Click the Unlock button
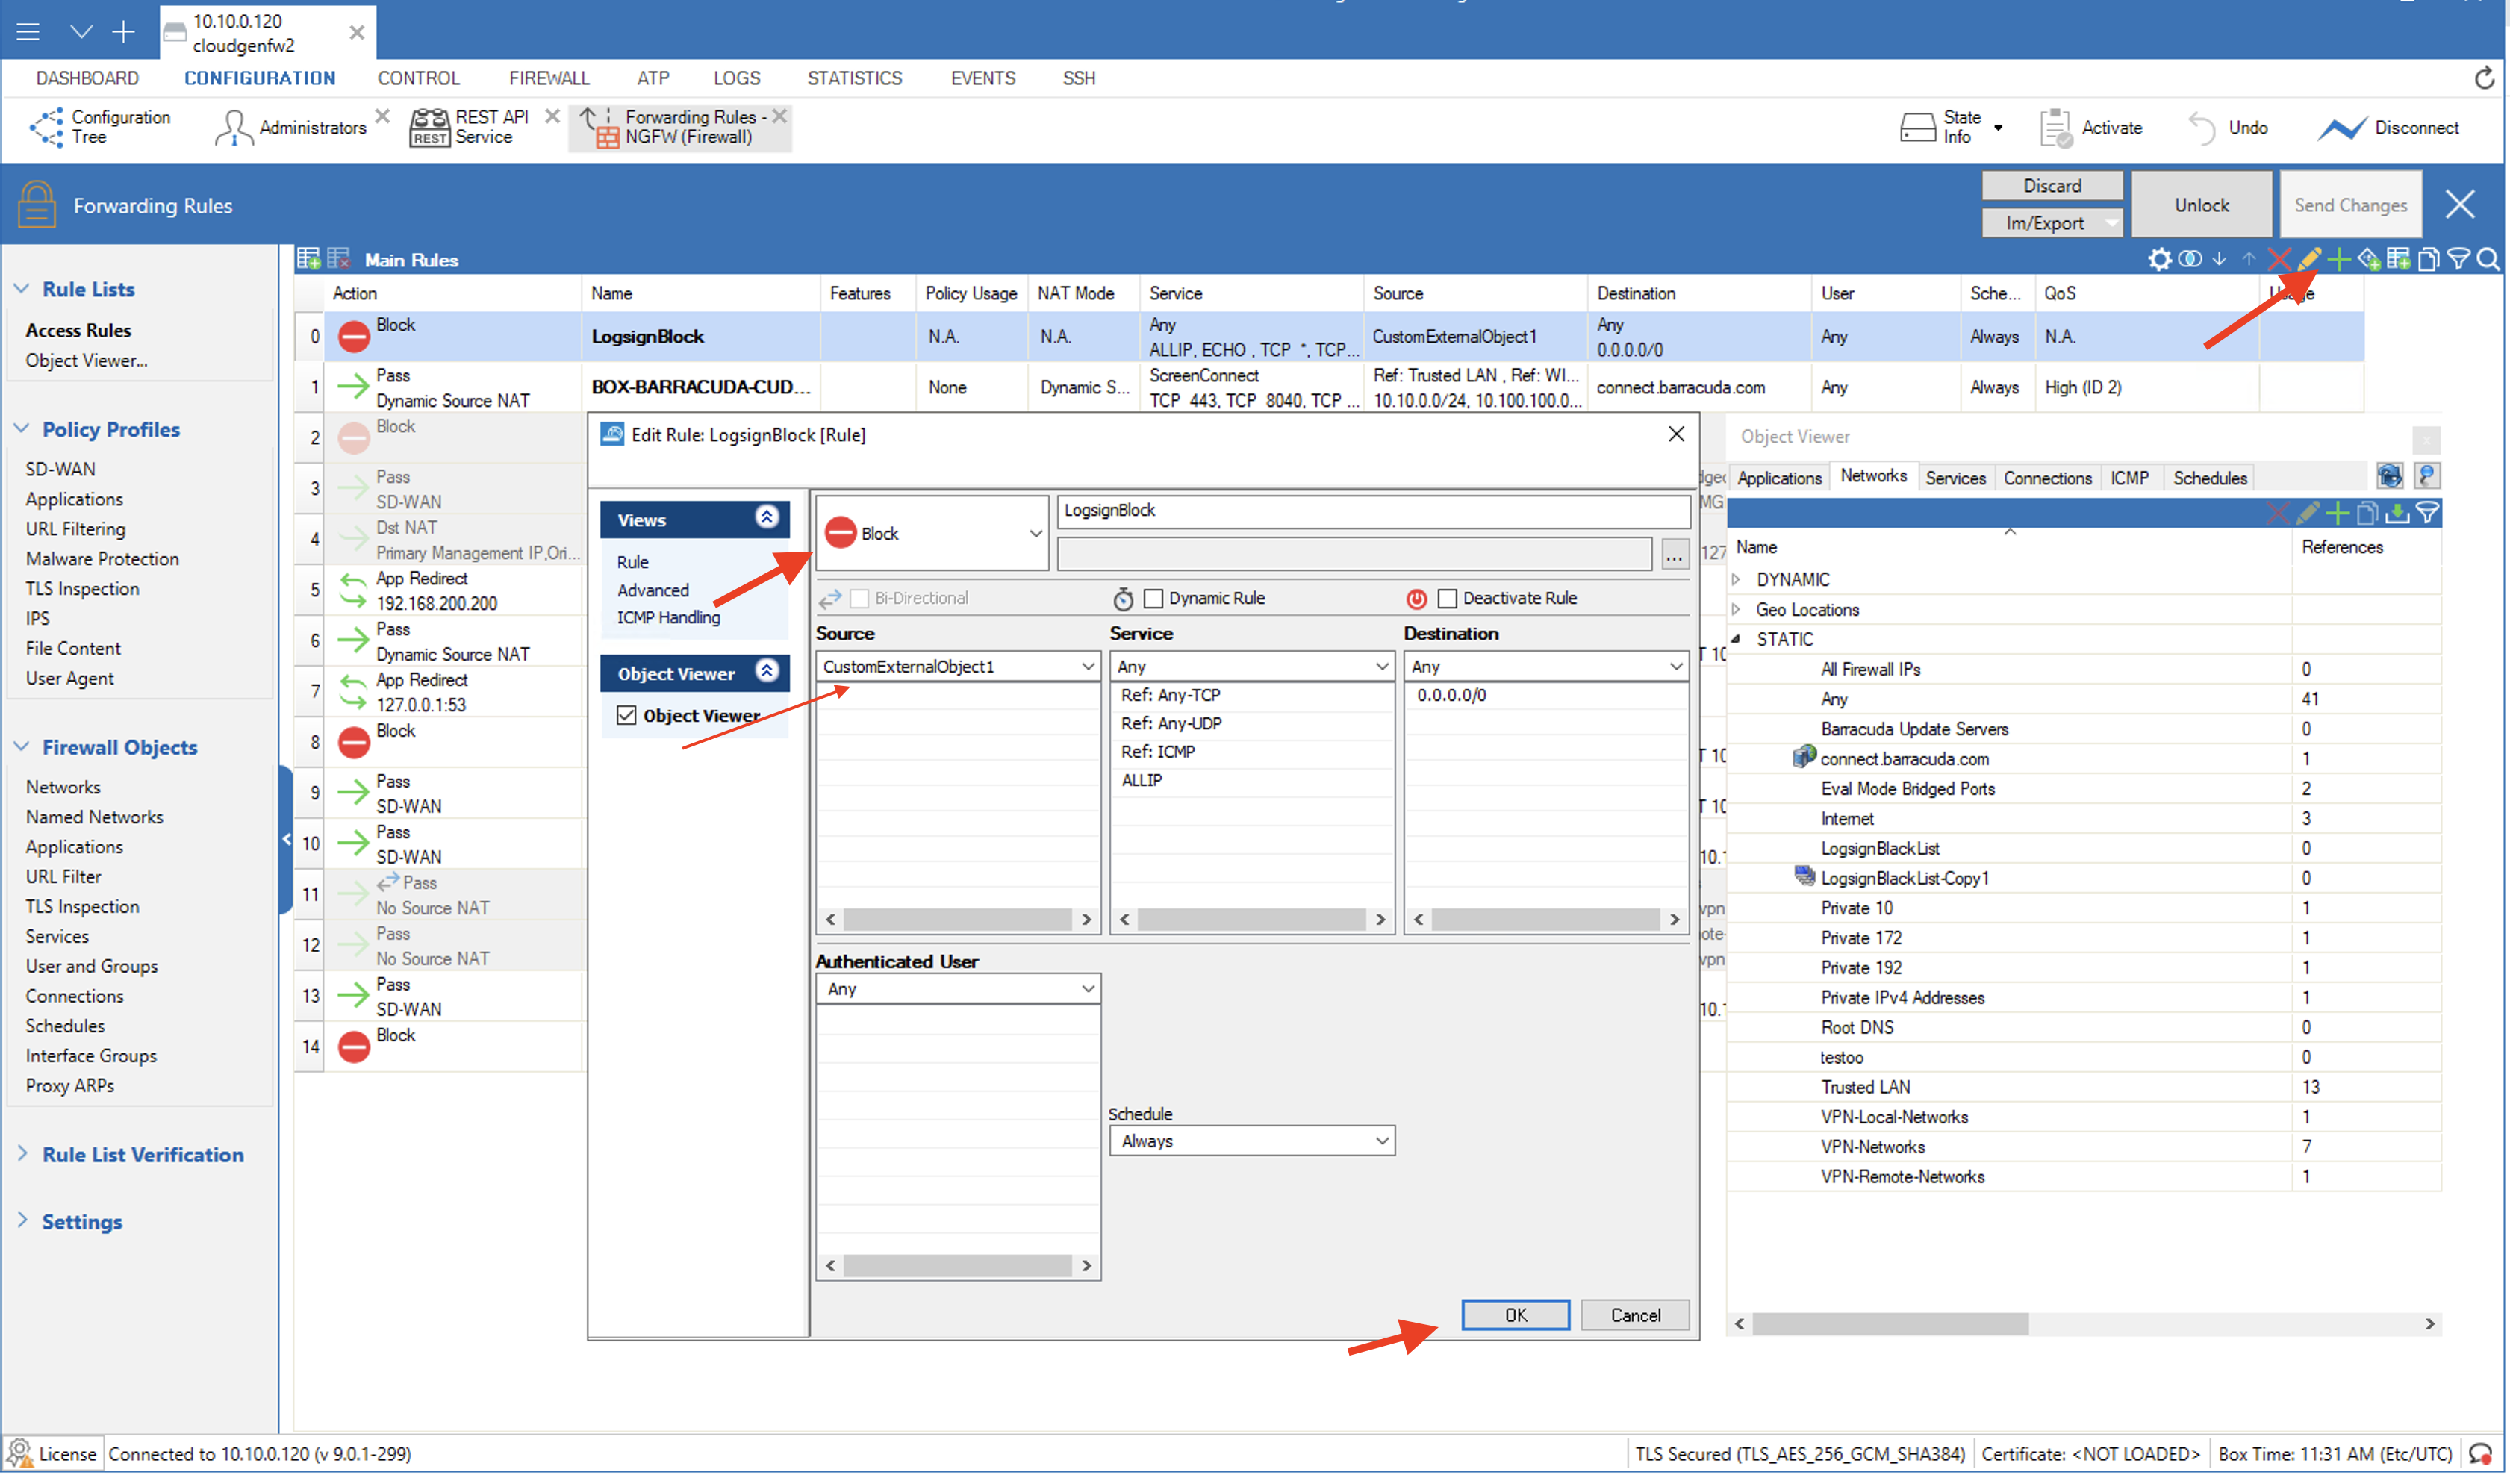The image size is (2510, 1478). point(2201,205)
